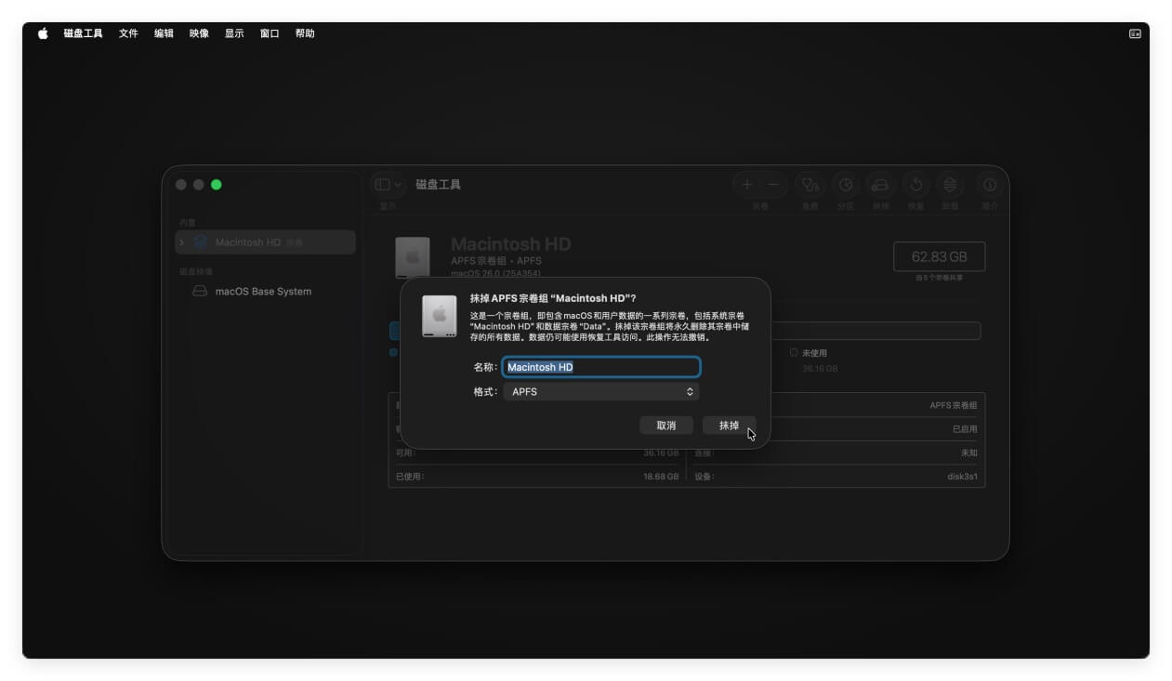Open the 文件 menu

coord(128,33)
